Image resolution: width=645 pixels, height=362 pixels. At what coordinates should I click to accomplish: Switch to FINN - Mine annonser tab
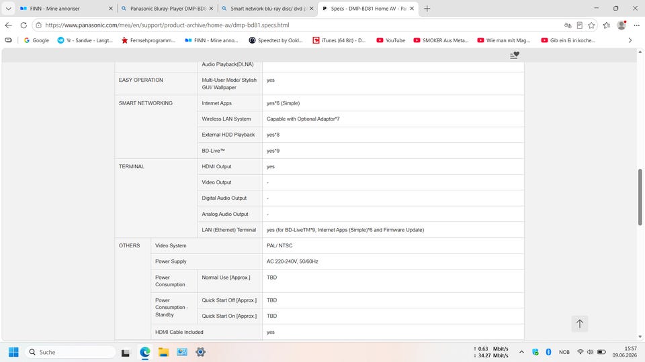click(66, 8)
